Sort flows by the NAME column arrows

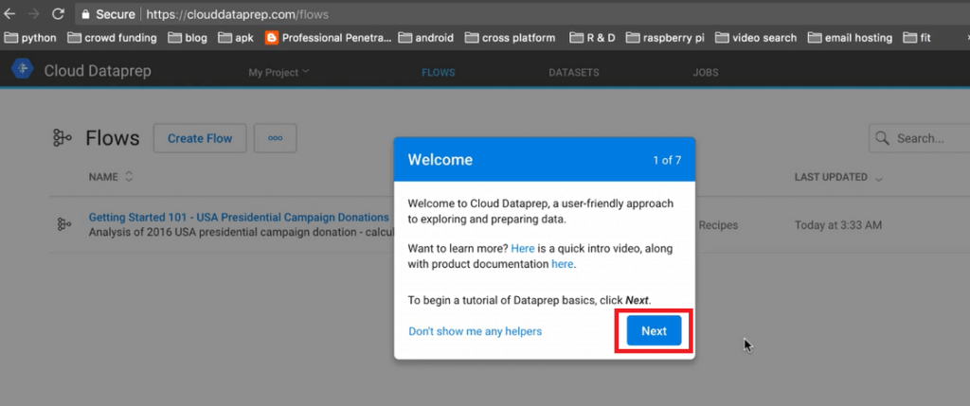pyautogui.click(x=129, y=177)
